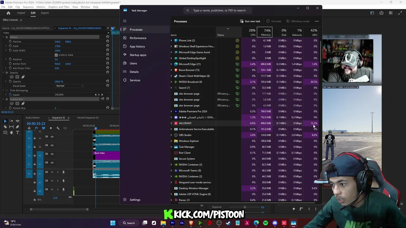Click Task Manager vertical scrollbar

[321, 52]
